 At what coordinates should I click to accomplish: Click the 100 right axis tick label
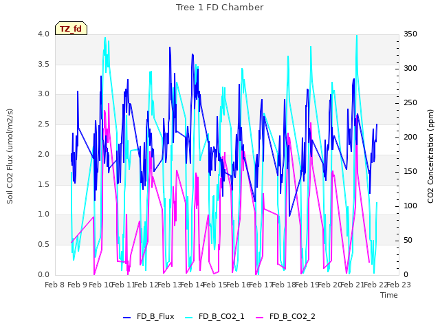(x=410, y=206)
